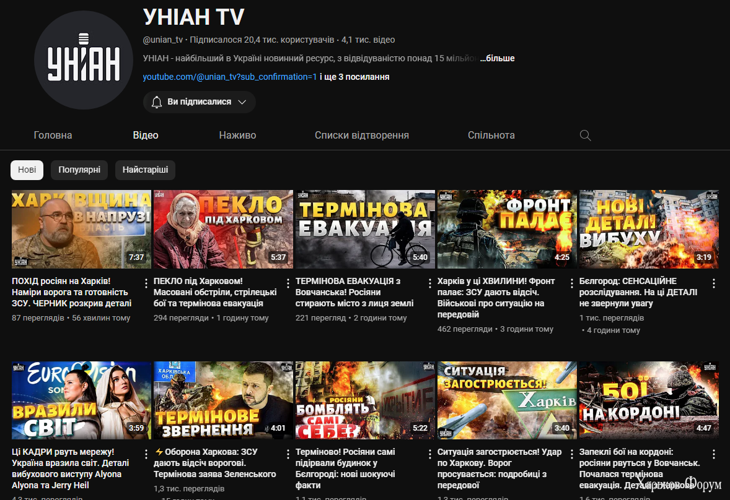Image resolution: width=730 pixels, height=500 pixels.
Task: Open video title Оборона Харкова: ЗСУ дають відсіч
Action: coord(215,463)
